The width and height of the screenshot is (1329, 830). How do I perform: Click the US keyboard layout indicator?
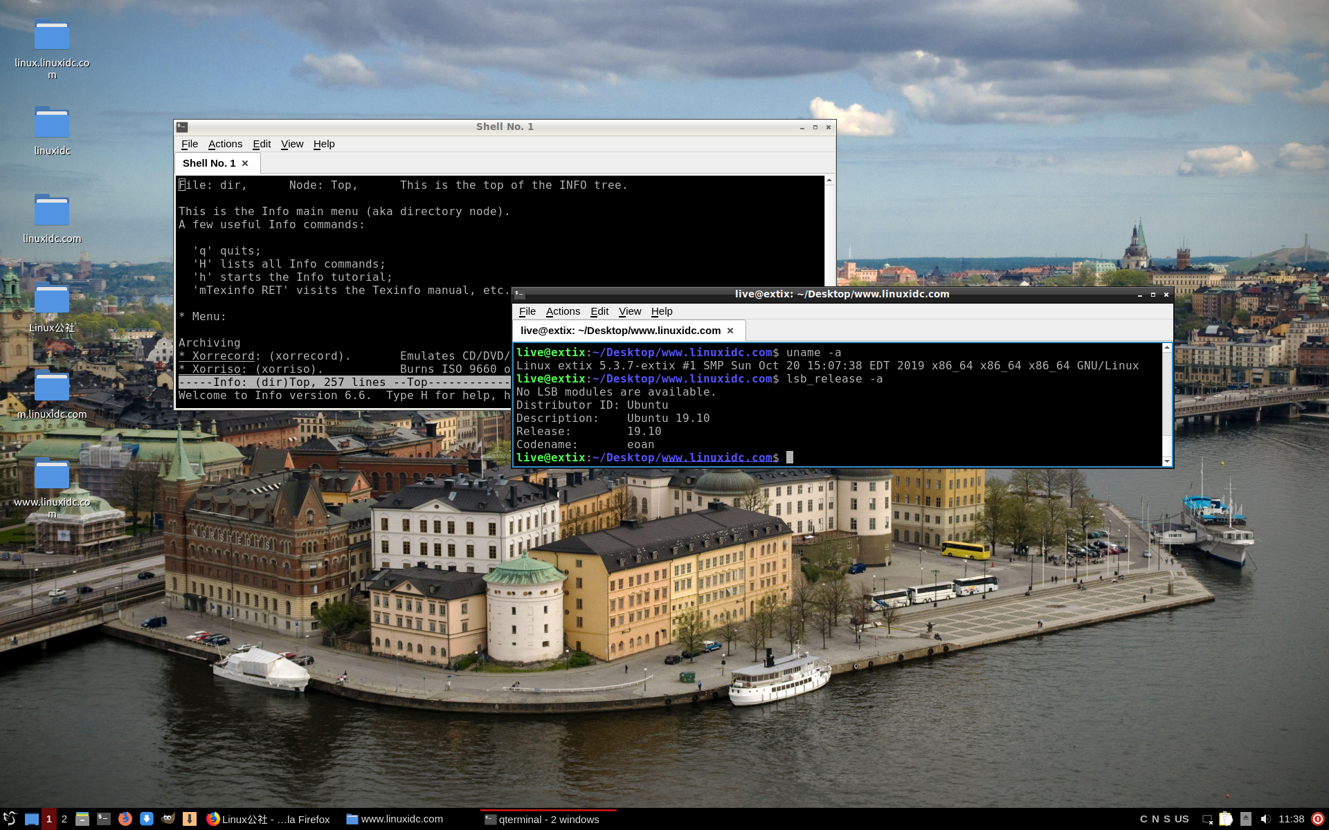(1182, 819)
